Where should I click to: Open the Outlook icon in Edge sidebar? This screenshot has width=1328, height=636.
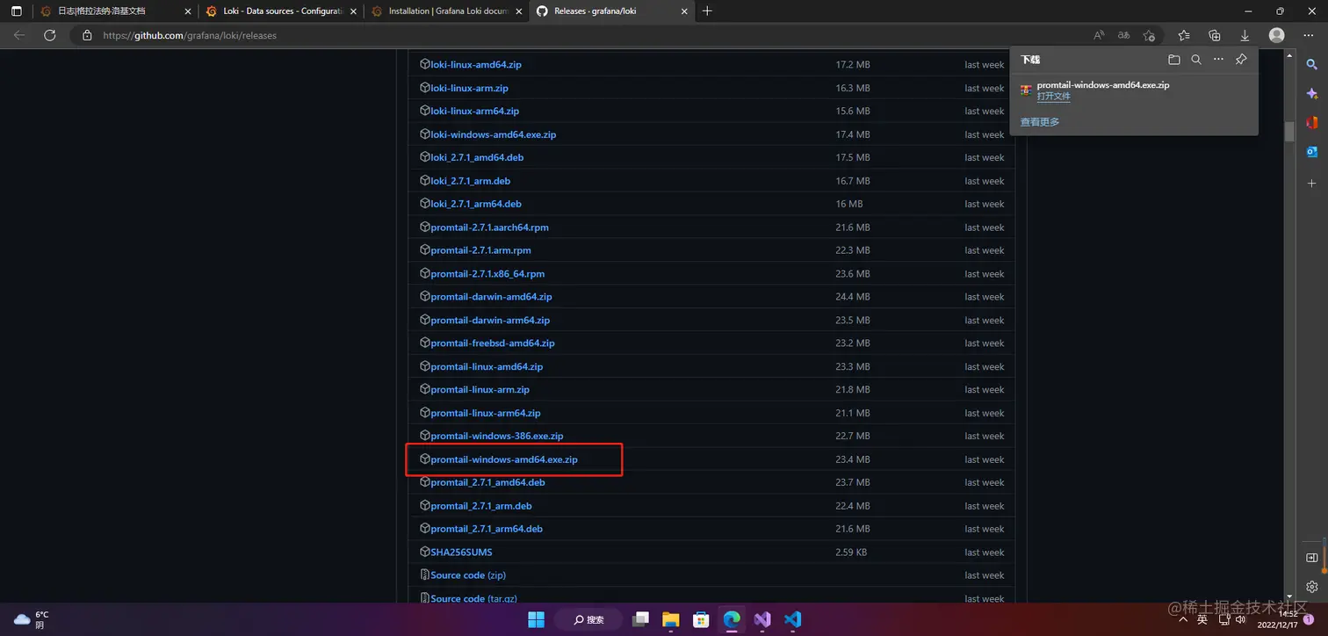(1312, 151)
